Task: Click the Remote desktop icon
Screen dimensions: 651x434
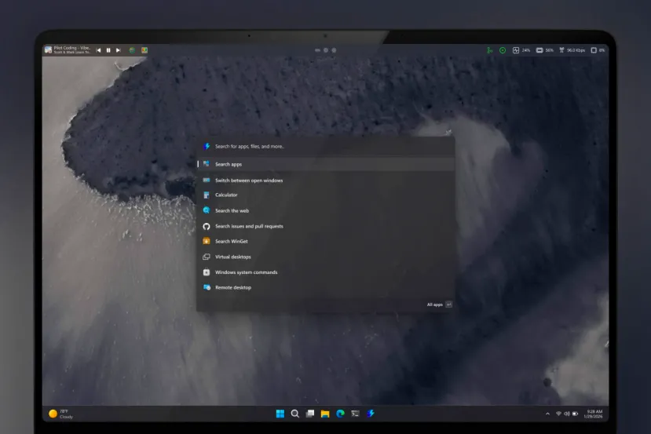Action: [207, 287]
